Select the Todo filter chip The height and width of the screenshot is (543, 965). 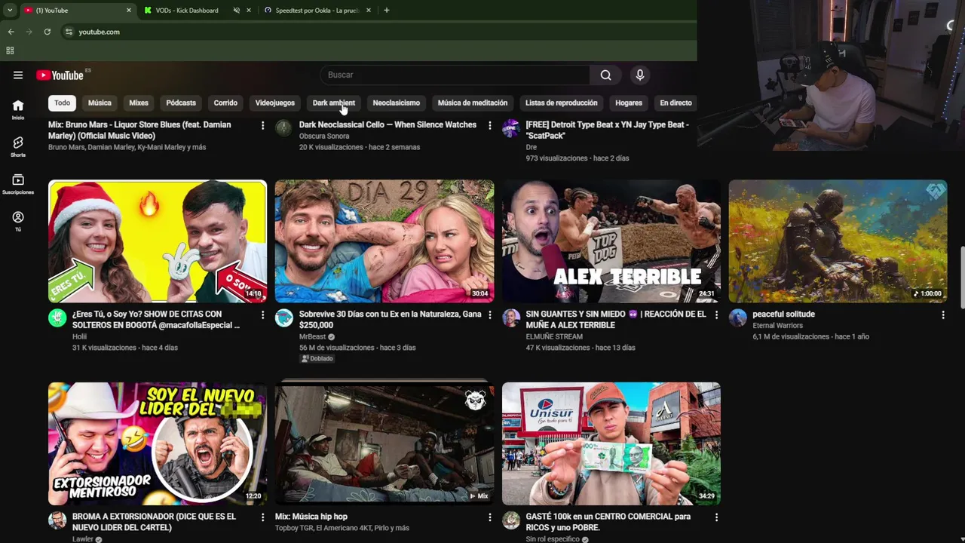[62, 103]
